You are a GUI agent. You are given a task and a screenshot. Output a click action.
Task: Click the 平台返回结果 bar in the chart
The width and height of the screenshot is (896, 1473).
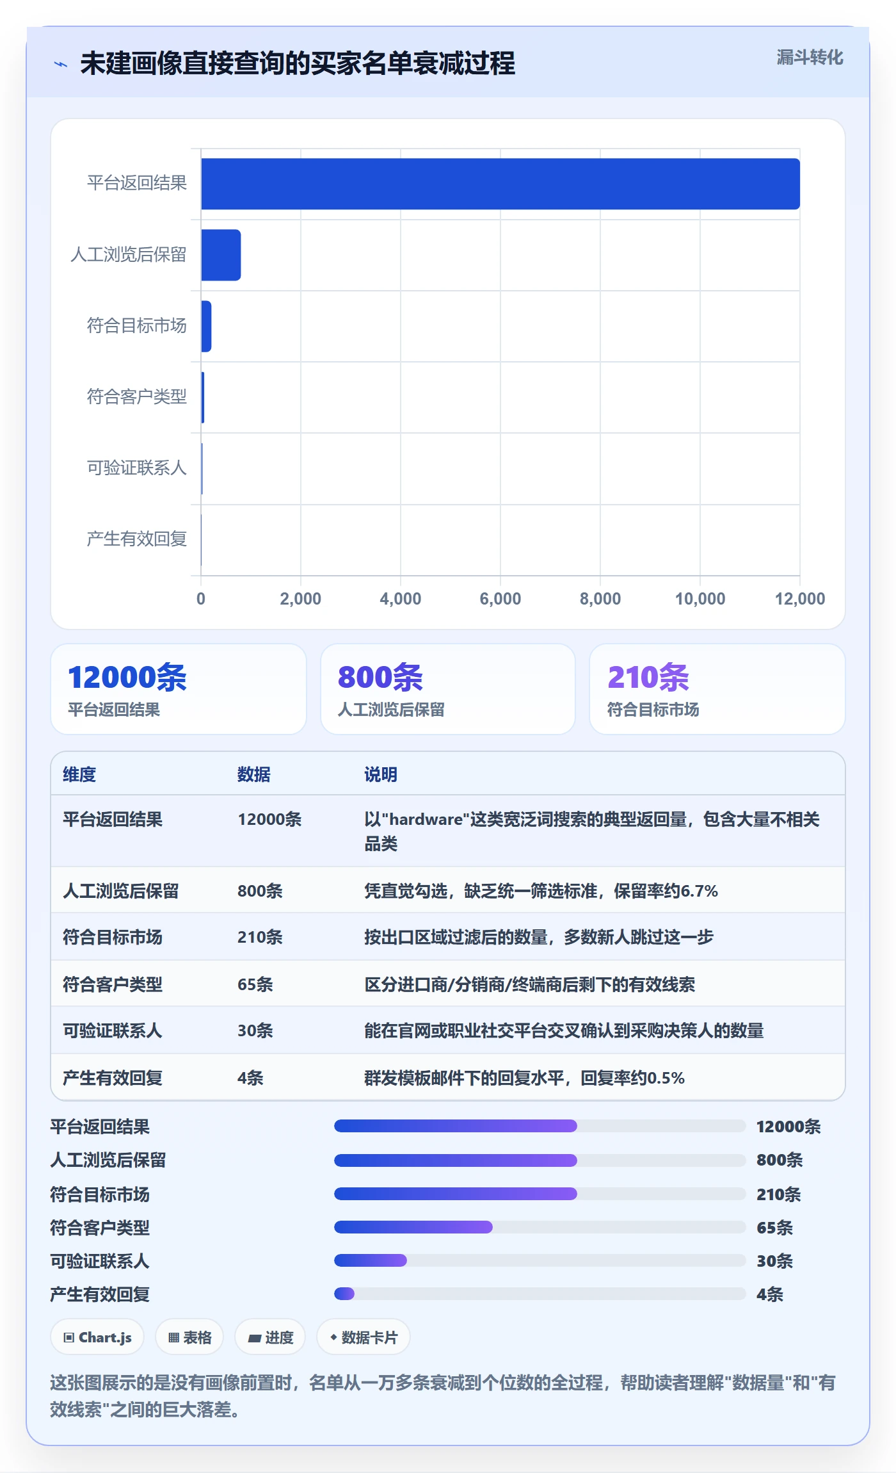500,184
